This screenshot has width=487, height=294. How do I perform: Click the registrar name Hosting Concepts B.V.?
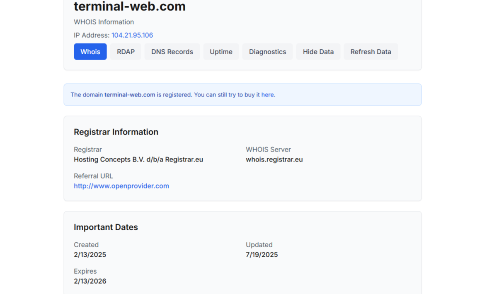(x=138, y=159)
